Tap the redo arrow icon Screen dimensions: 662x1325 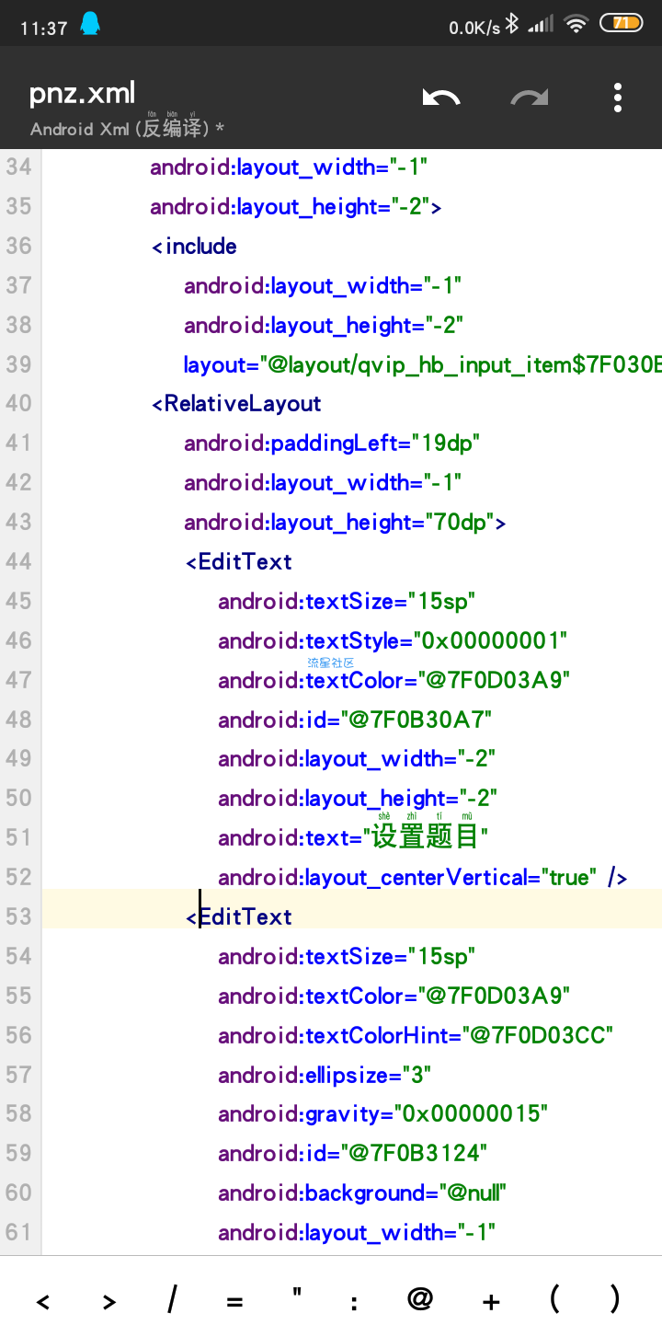point(530,98)
